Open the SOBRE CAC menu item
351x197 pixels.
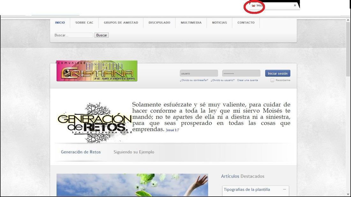point(84,23)
